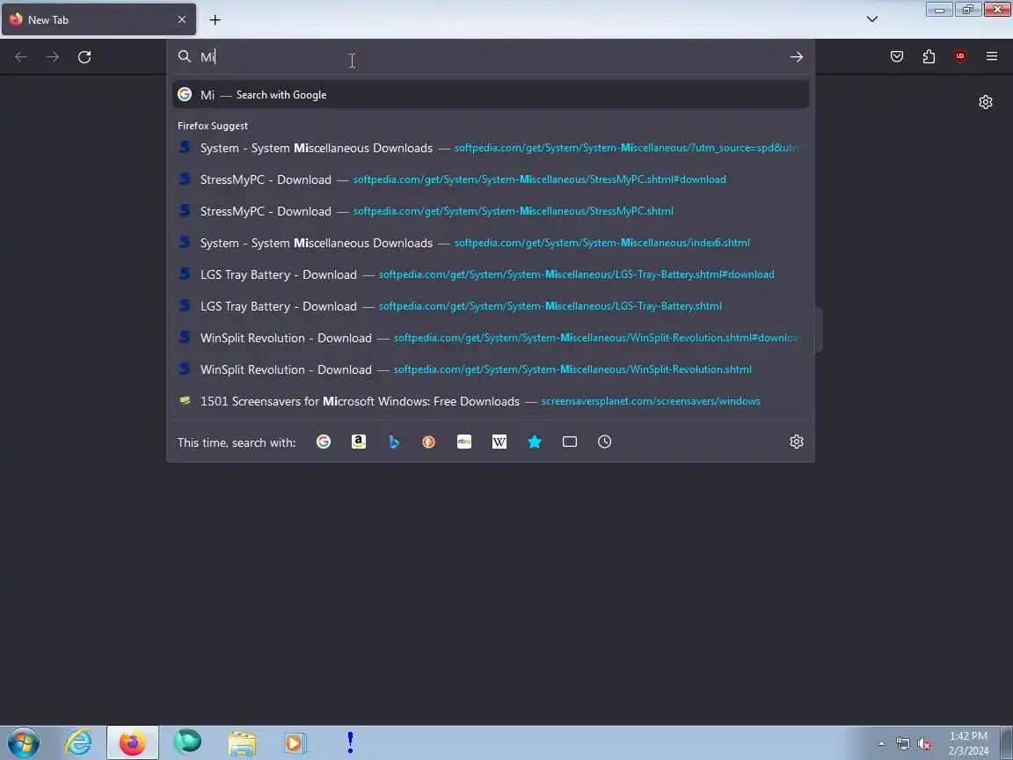Image resolution: width=1013 pixels, height=760 pixels.
Task: Open 1501 Screensavers for Microsoft Windows suggestion
Action: pyautogui.click(x=491, y=401)
